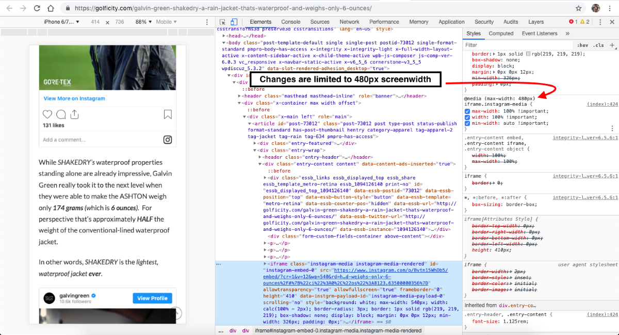Switch to the Console tab
619x335 pixels.
click(290, 22)
